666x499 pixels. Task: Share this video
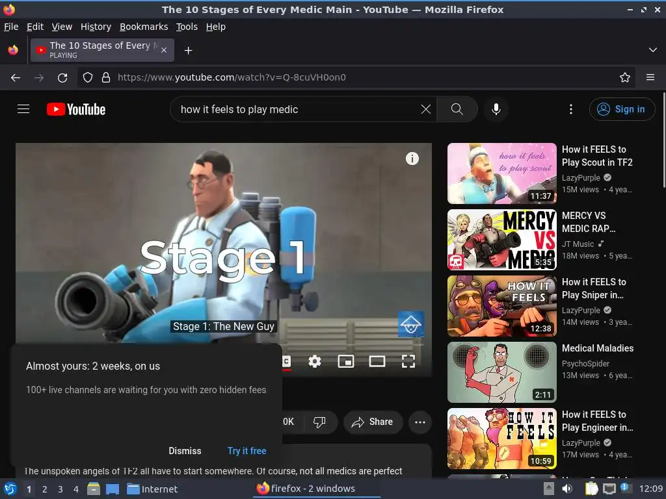click(x=373, y=422)
